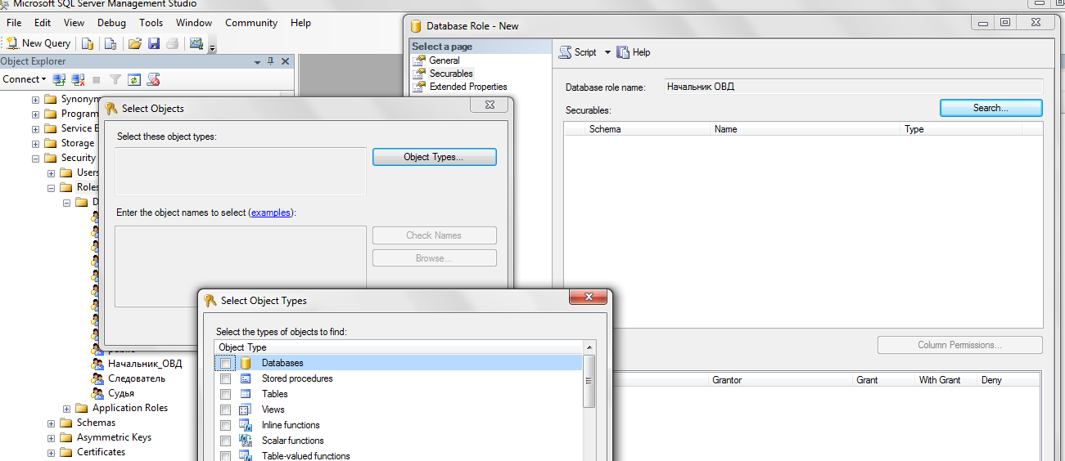Image resolution: width=1065 pixels, height=461 pixels.
Task: Check the Tables object type checkbox
Action: pos(226,394)
